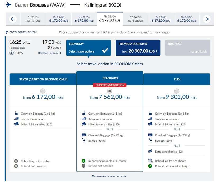Click the next dates arrow button
The image size is (217, 184).
tap(207, 19)
